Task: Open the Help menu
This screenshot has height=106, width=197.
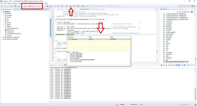Action: (46, 3)
